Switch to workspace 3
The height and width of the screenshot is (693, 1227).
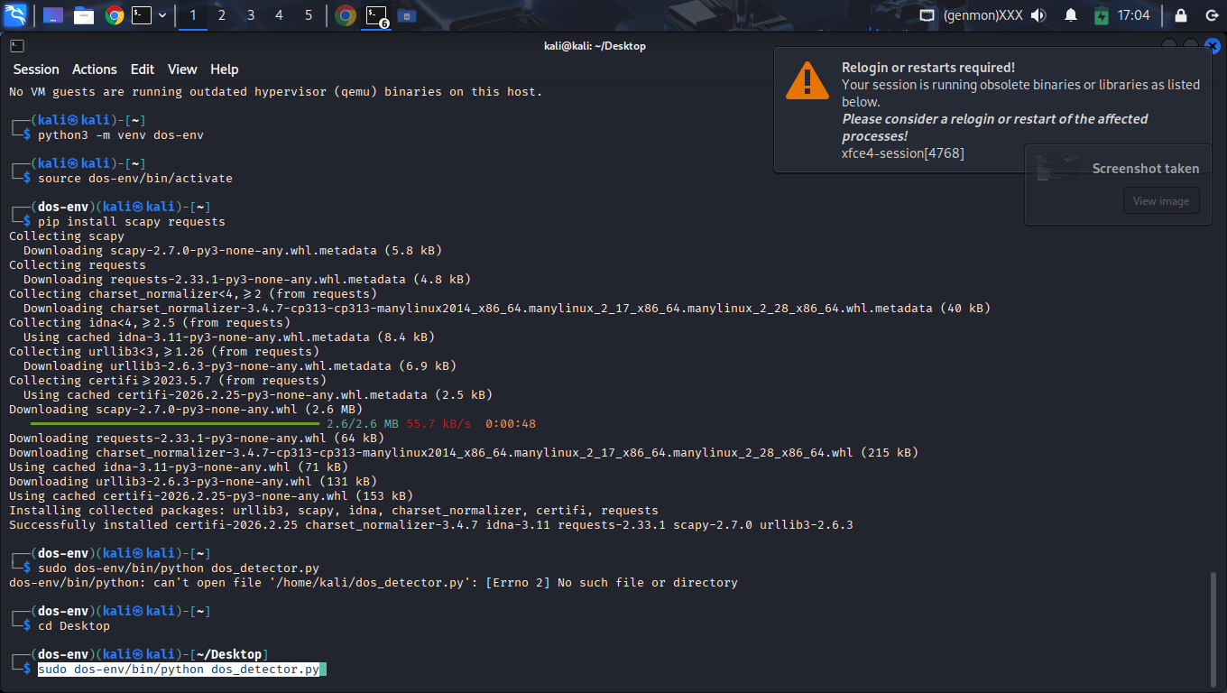(x=251, y=15)
